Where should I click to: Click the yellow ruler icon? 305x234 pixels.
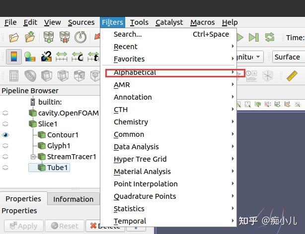292,76
